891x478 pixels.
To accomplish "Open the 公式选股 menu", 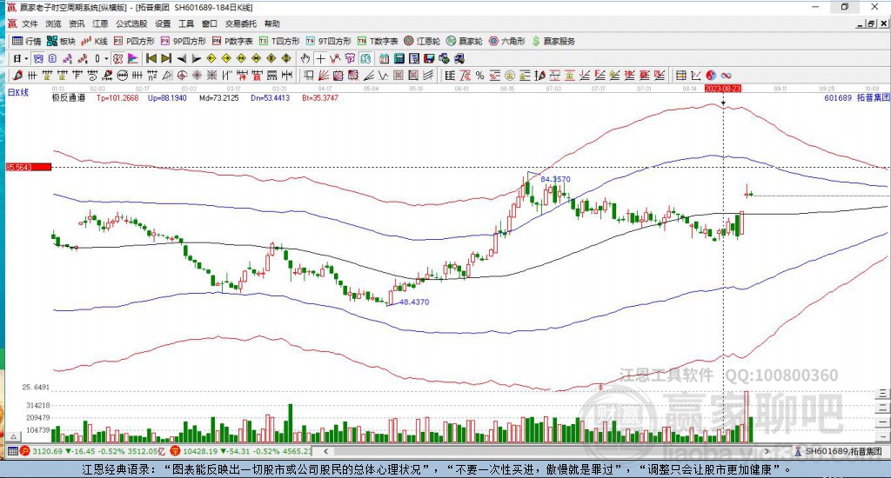I will coord(131,23).
